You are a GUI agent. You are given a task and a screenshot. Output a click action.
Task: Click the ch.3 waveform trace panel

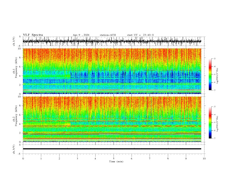114,149
